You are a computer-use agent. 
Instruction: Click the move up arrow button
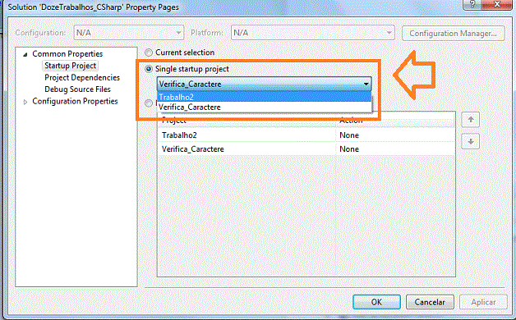(x=471, y=120)
